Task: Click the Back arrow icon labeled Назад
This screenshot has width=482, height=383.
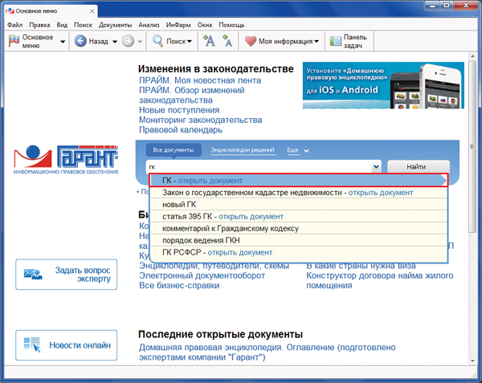Action: pos(80,41)
